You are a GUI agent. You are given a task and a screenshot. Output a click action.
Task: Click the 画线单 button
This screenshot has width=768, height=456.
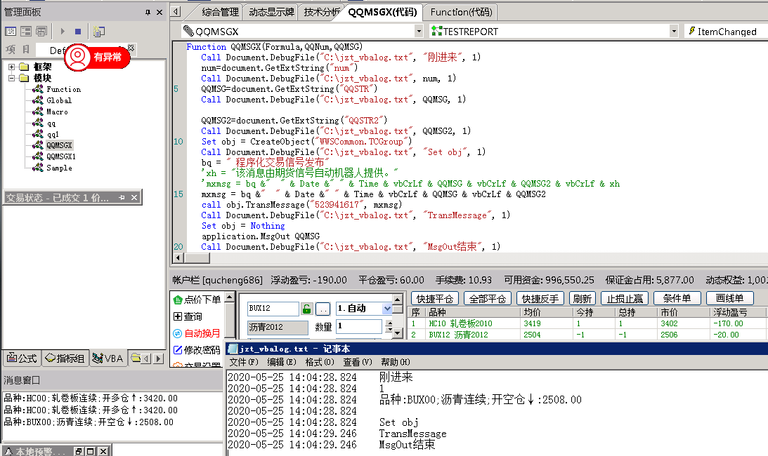pyautogui.click(x=730, y=298)
